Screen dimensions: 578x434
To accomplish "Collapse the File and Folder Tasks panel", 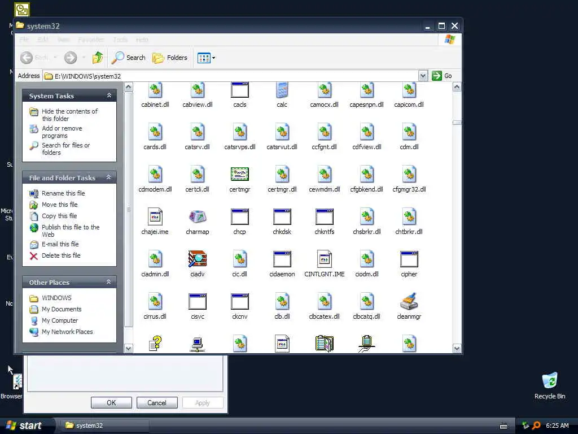I will click(x=109, y=177).
